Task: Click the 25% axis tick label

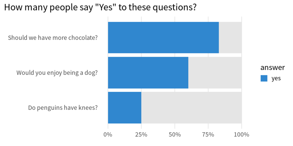Action: coord(141,135)
